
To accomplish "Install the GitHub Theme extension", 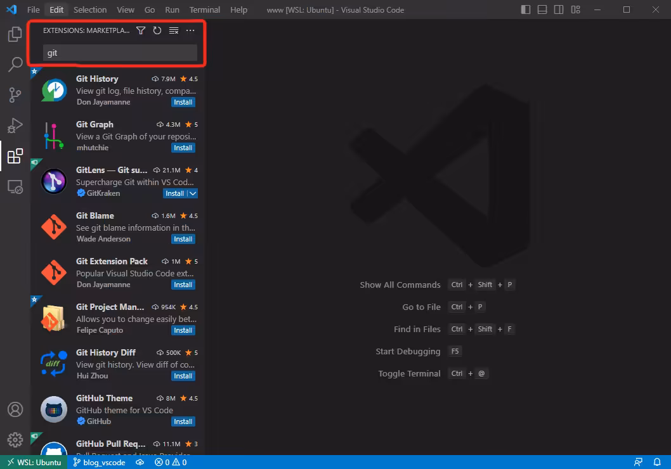I will [x=183, y=421].
